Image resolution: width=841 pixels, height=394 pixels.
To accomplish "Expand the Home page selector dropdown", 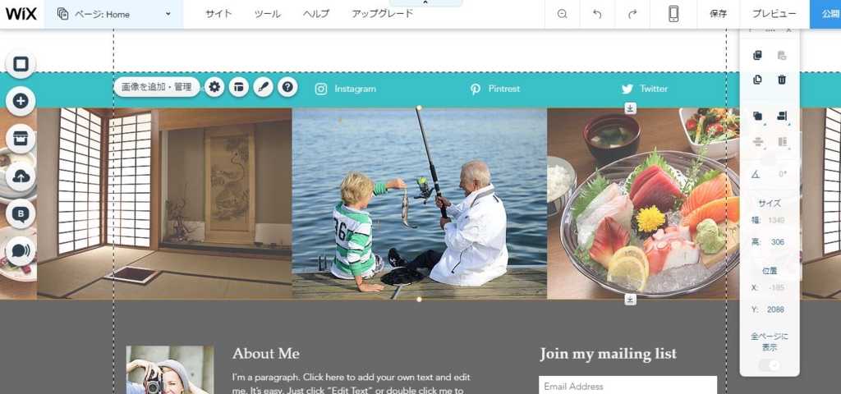I will [113, 14].
